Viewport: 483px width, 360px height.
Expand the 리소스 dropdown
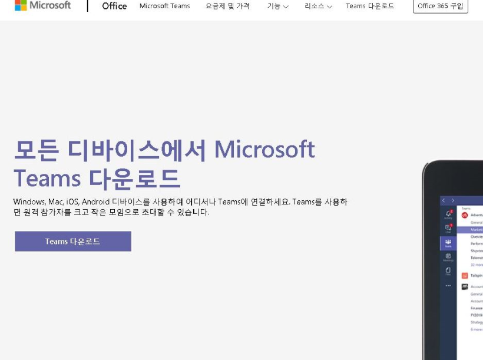point(318,6)
